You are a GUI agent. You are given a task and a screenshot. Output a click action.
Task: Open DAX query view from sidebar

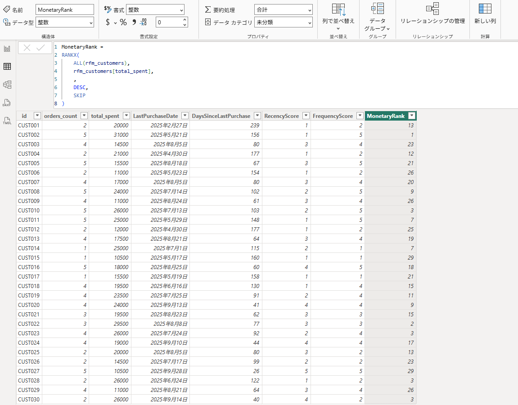pos(7,103)
